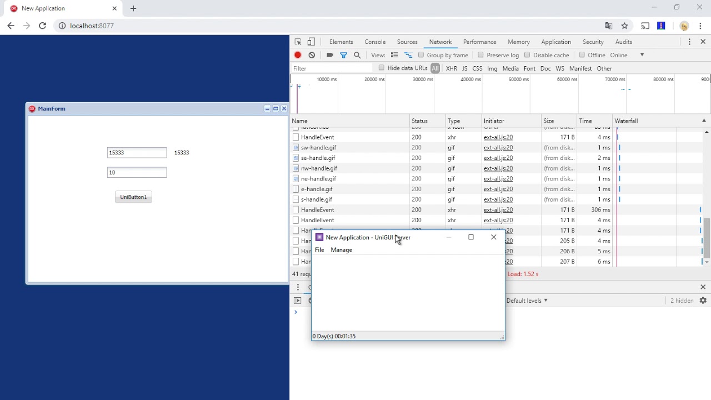The width and height of the screenshot is (711, 400).
Task: Open console settings gear
Action: [x=703, y=301]
